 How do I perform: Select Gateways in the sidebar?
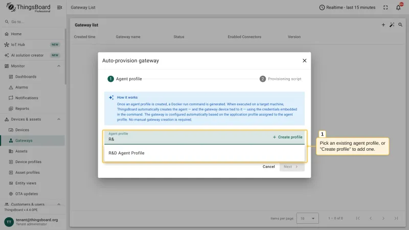32,141
